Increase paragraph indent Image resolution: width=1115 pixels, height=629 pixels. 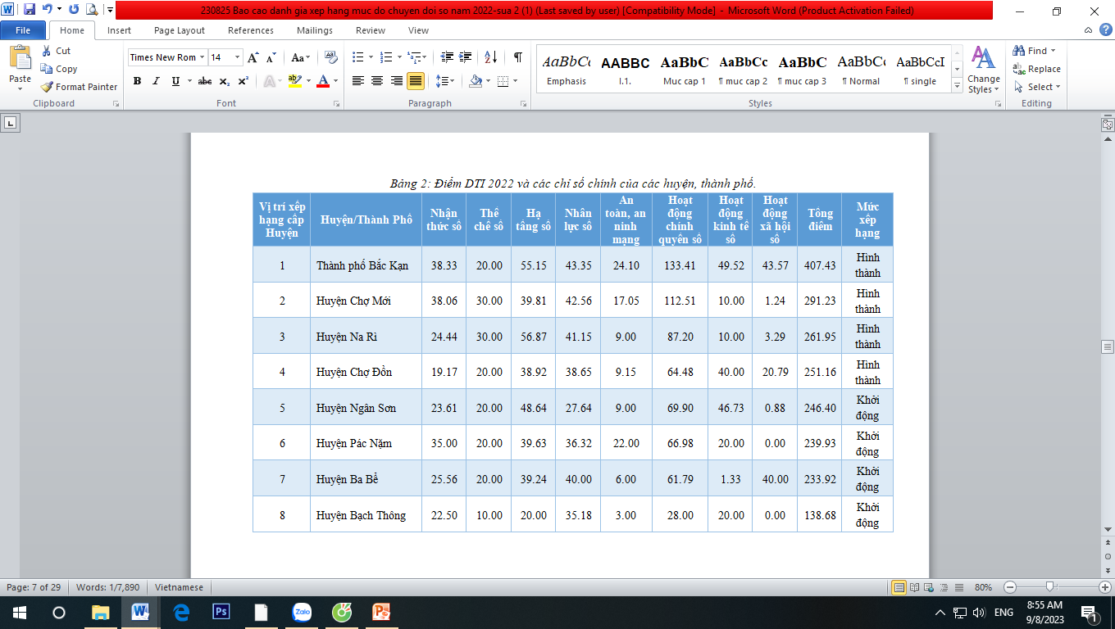[466, 57]
